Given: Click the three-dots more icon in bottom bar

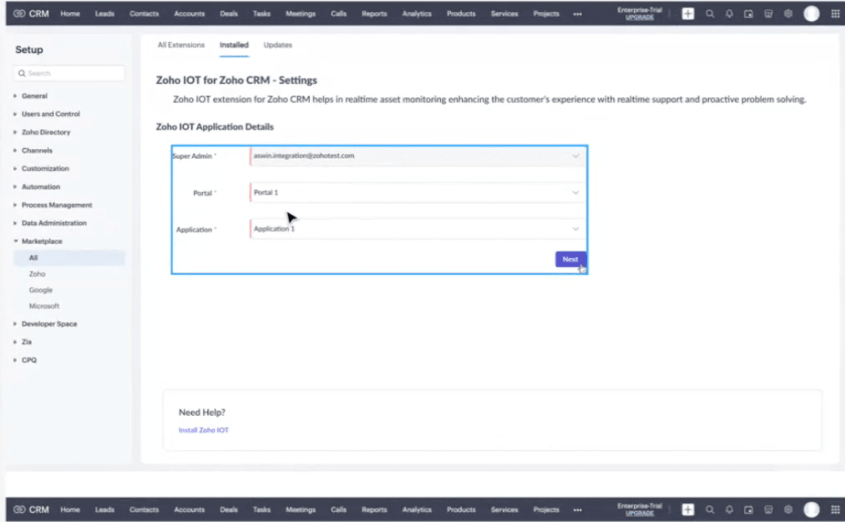Looking at the screenshot, I should [577, 510].
